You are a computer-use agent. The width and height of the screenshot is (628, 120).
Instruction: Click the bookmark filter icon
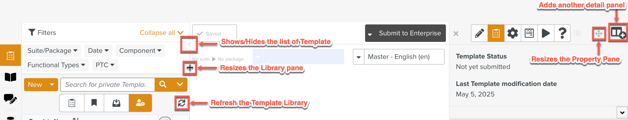coord(94,103)
